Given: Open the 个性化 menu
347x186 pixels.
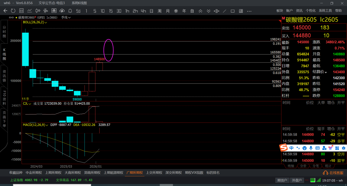Looking at the screenshot, I should click(311, 11).
